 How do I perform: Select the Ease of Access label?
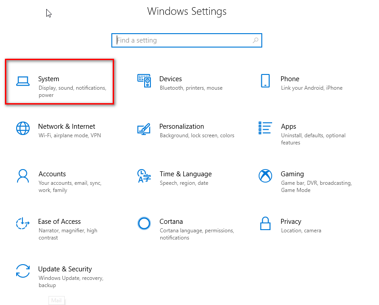pos(59,222)
